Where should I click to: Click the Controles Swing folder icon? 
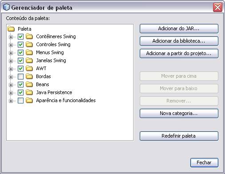coord(29,44)
